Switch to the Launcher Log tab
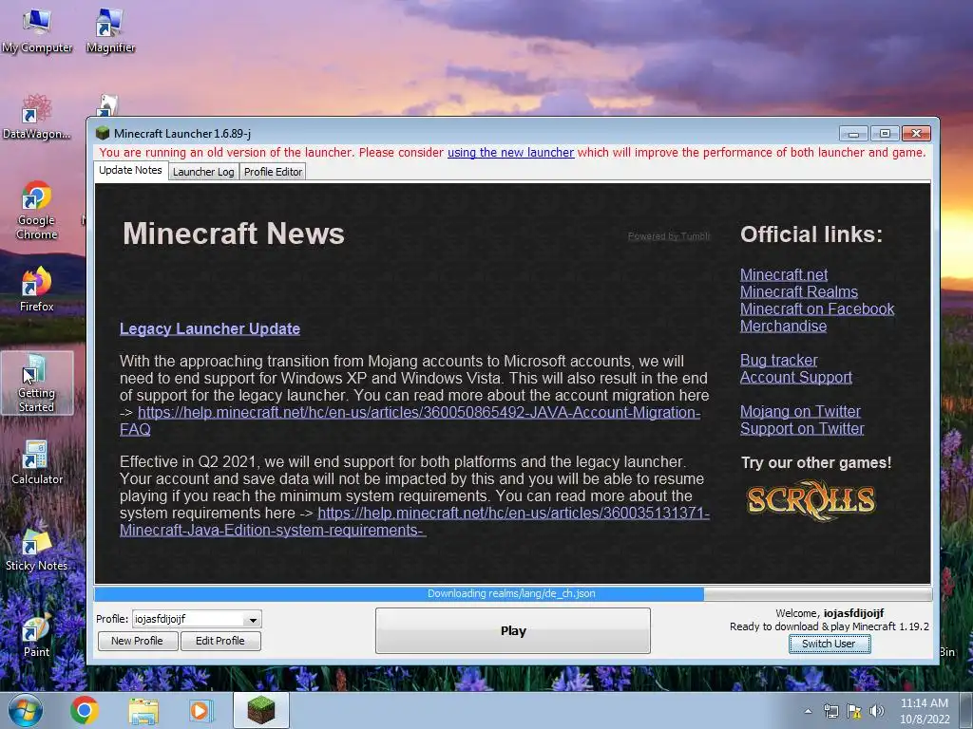 click(x=203, y=172)
